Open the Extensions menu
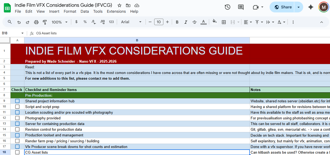 point(116,11)
